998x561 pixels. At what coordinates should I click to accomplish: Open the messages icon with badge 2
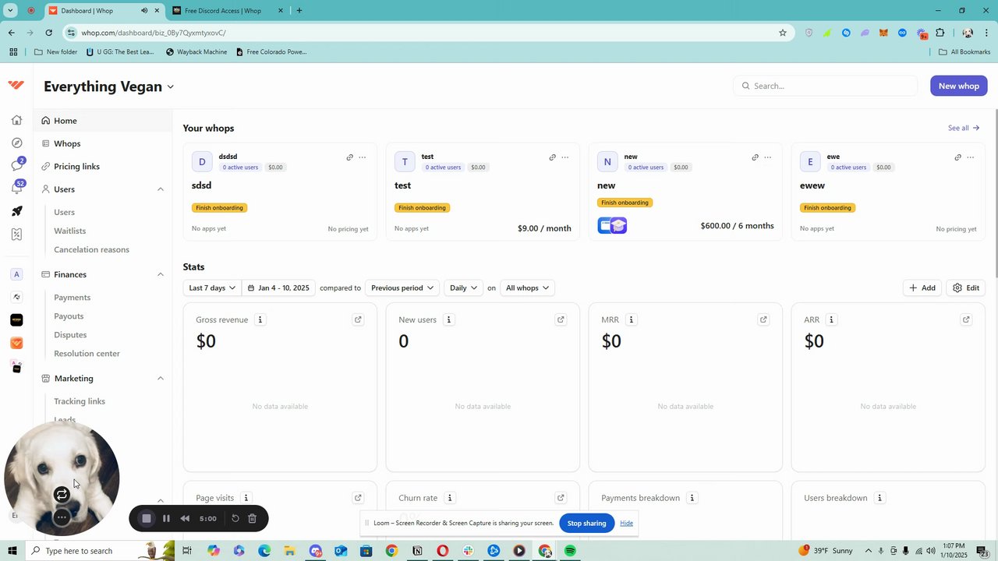point(16,165)
